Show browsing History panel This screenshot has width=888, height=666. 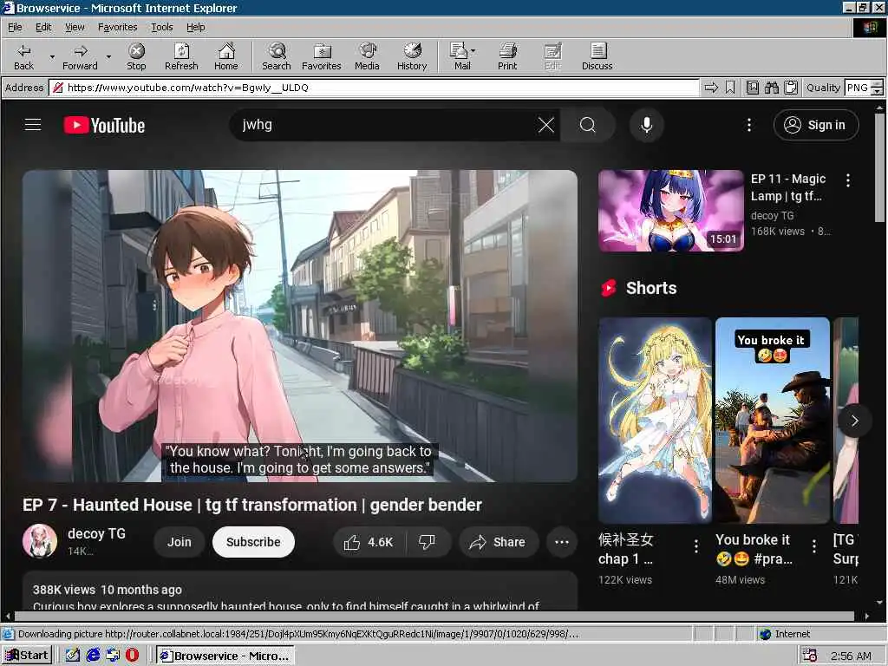point(412,56)
